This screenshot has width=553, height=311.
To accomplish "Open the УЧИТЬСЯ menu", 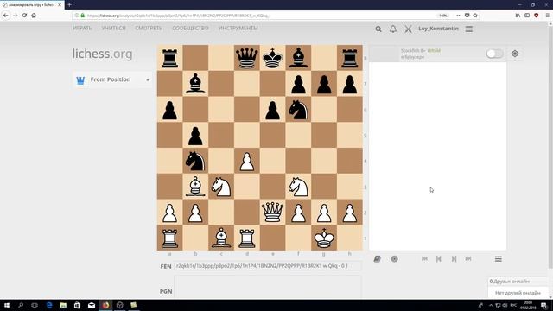I will tap(113, 29).
